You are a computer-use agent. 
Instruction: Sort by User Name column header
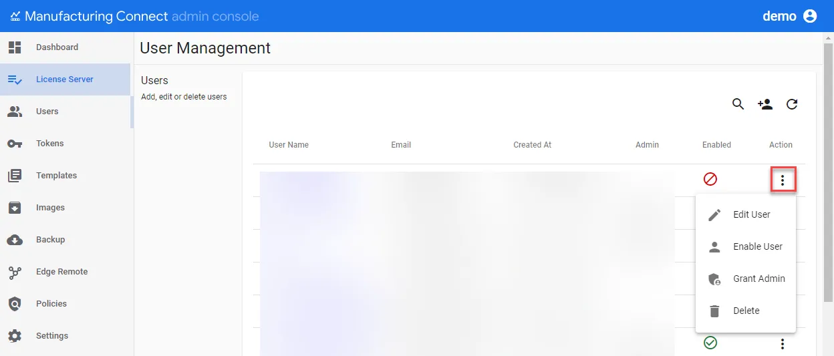[x=289, y=145]
